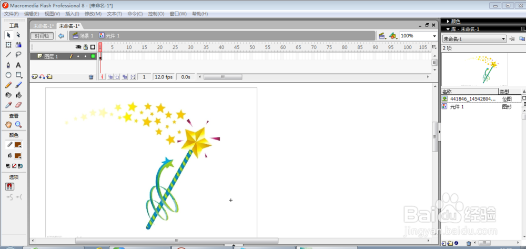The height and width of the screenshot is (249, 526).
Task: Insert a new layer in timeline
Action: 34,77
